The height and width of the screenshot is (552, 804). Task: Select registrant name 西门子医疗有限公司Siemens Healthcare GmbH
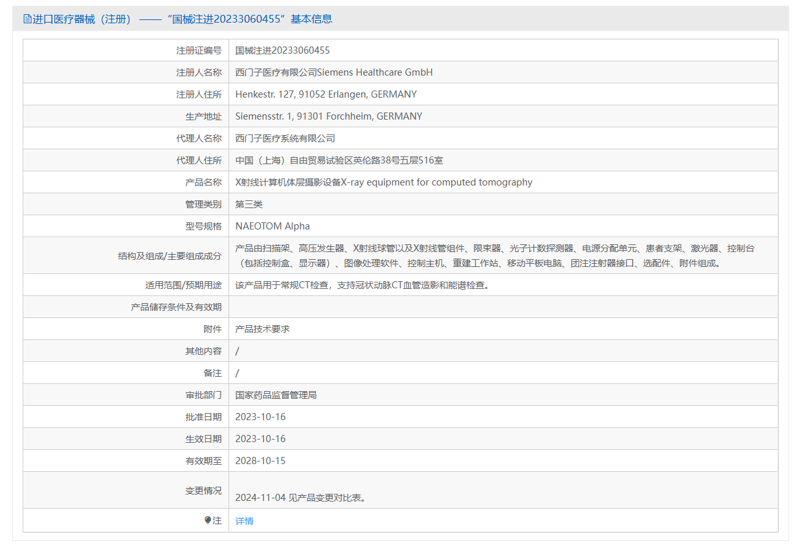334,72
